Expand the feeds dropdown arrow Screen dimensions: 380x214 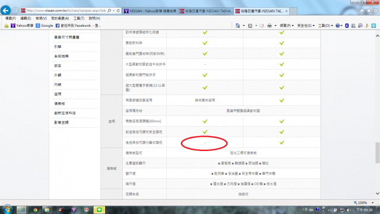(x=256, y=26)
